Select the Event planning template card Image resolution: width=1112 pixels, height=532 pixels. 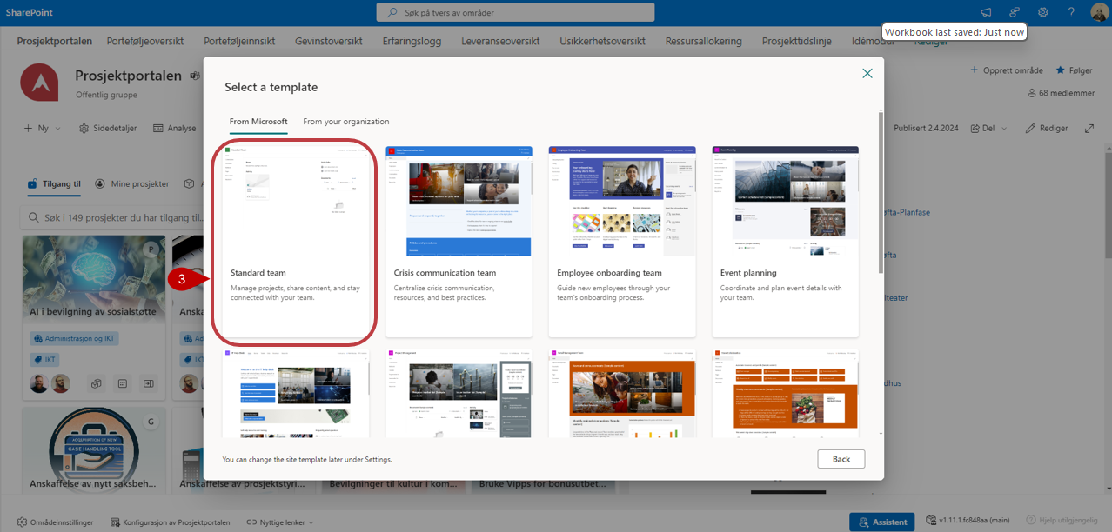pos(785,241)
